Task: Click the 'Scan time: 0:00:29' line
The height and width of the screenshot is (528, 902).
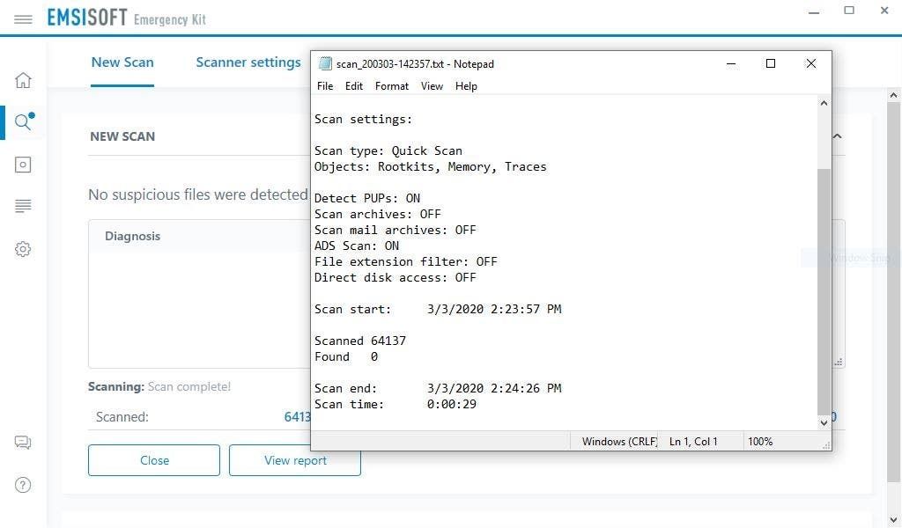Action: [x=396, y=405]
